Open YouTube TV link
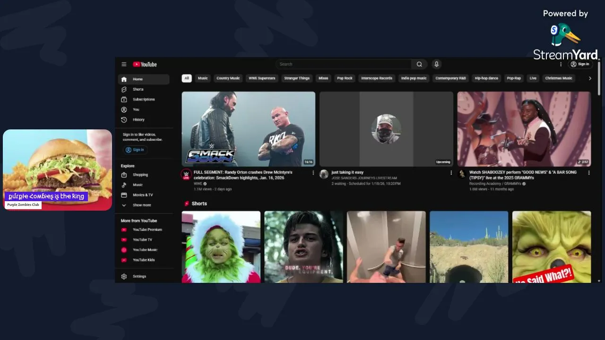 (x=143, y=240)
